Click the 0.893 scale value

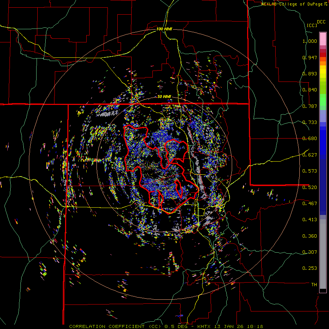tap(310, 73)
